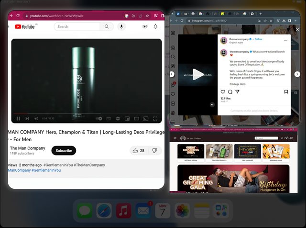The image size is (306, 228).
Task: Unmute the Instagram reel audio
Action: pos(212,105)
